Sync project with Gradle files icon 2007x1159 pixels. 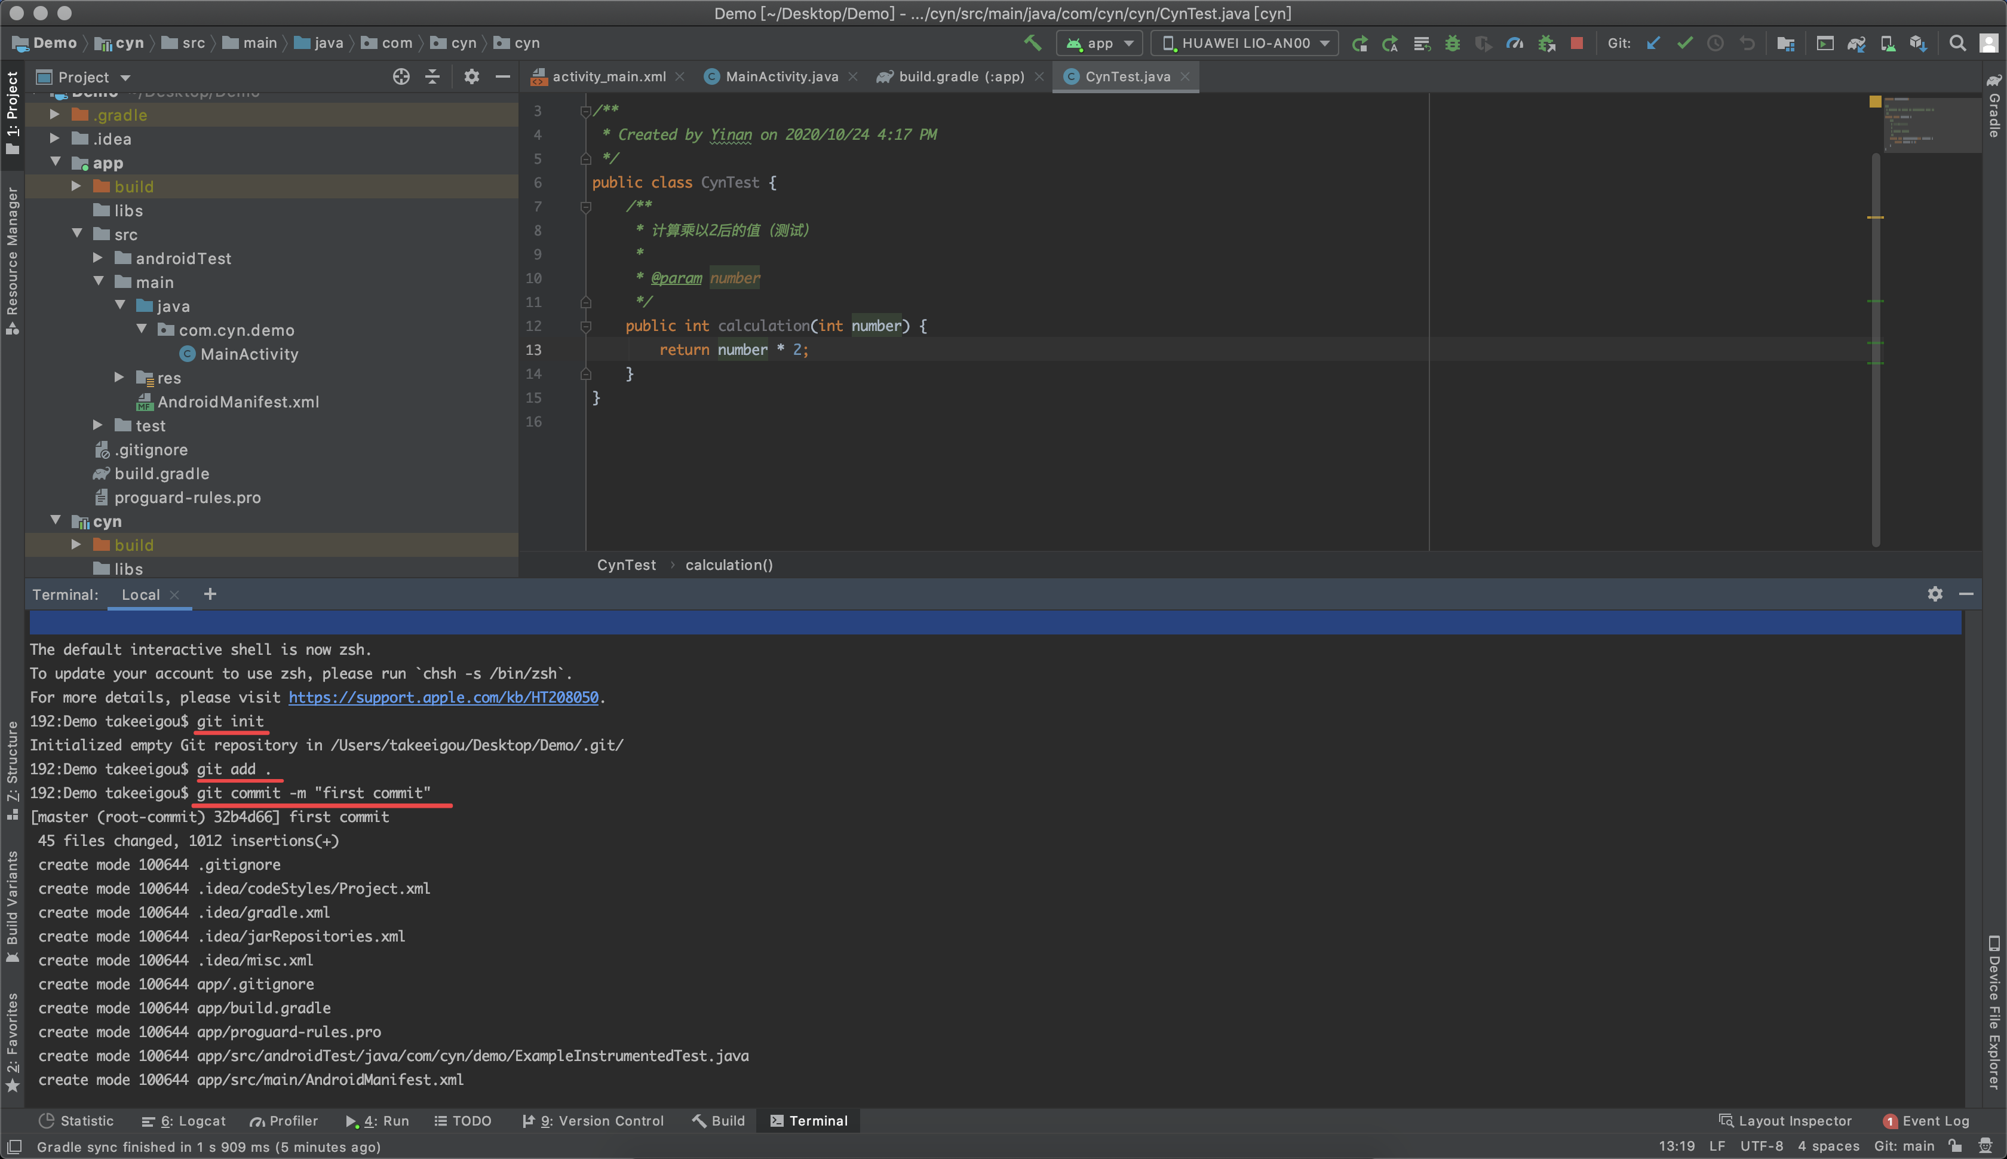coord(1856,43)
